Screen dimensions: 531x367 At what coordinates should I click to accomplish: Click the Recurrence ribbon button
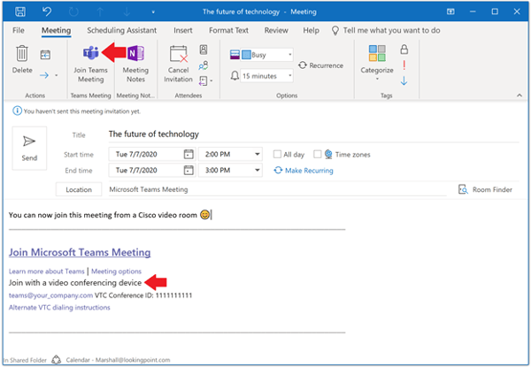320,65
